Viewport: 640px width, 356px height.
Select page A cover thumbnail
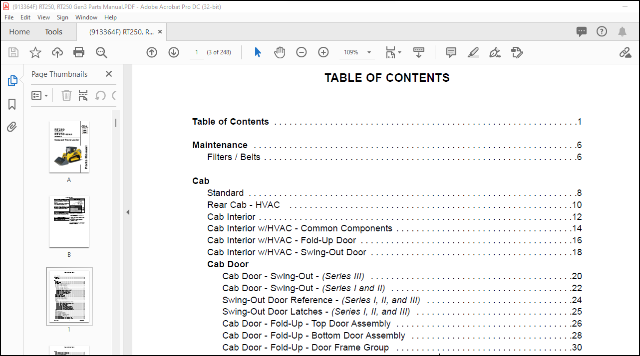69,147
